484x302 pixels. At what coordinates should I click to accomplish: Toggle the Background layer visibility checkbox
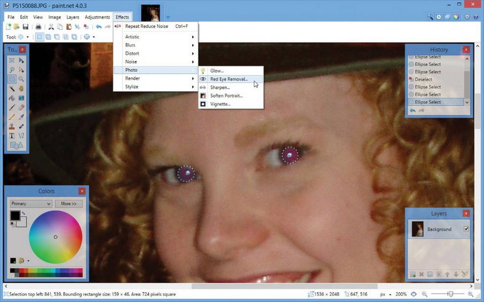466,229
